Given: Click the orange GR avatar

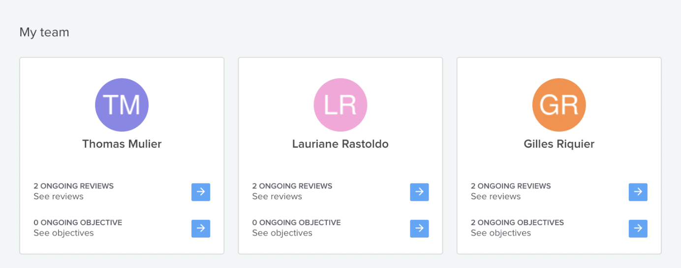Looking at the screenshot, I should tap(559, 105).
